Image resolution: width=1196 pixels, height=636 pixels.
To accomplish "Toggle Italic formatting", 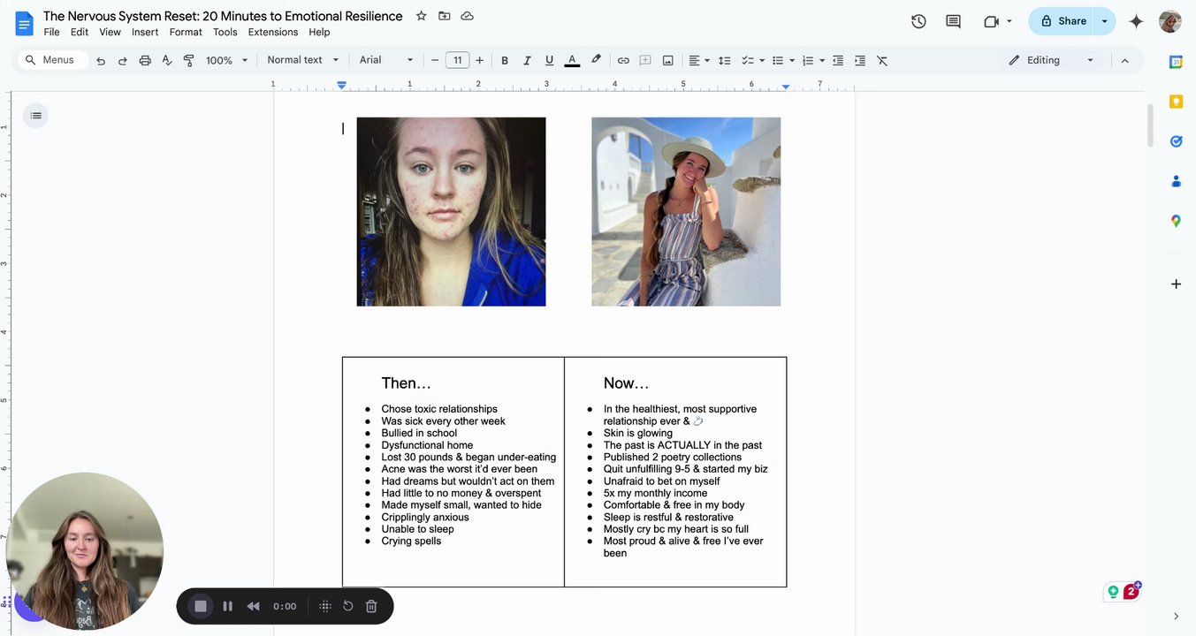I will click(527, 60).
